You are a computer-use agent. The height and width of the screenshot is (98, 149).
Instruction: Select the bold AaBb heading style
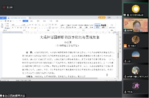click(103, 26)
